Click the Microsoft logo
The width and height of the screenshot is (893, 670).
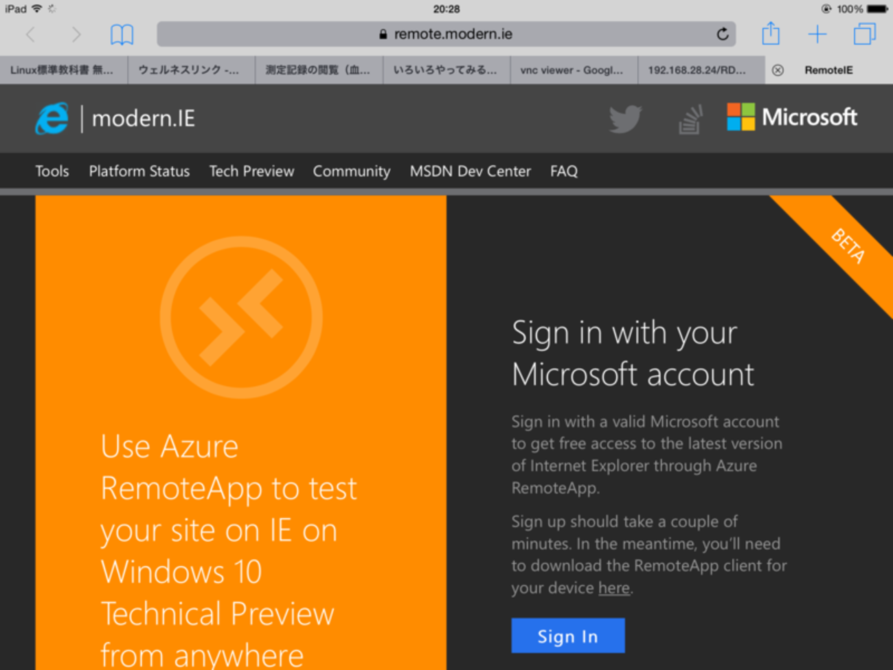792,118
